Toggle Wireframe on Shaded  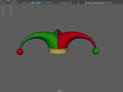click(37, 3)
